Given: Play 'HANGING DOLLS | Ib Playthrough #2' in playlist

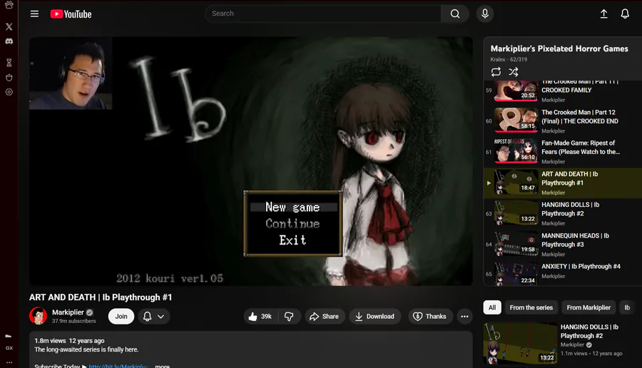Looking at the screenshot, I should click(x=563, y=214).
